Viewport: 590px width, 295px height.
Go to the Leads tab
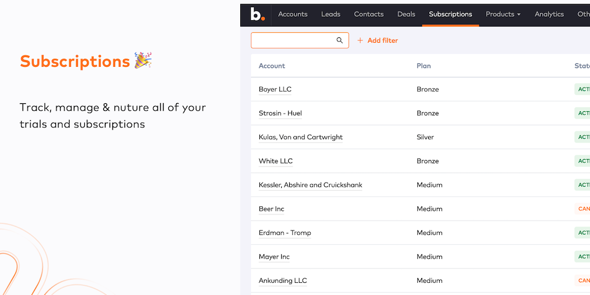331,14
